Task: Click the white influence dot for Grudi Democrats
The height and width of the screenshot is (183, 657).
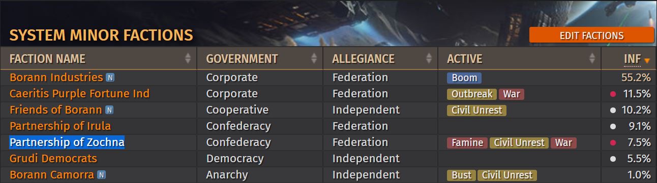Action: (x=613, y=159)
